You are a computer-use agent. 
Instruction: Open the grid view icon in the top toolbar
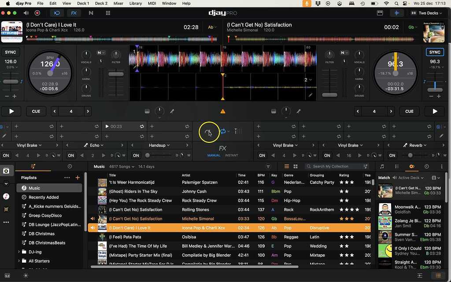point(108,13)
